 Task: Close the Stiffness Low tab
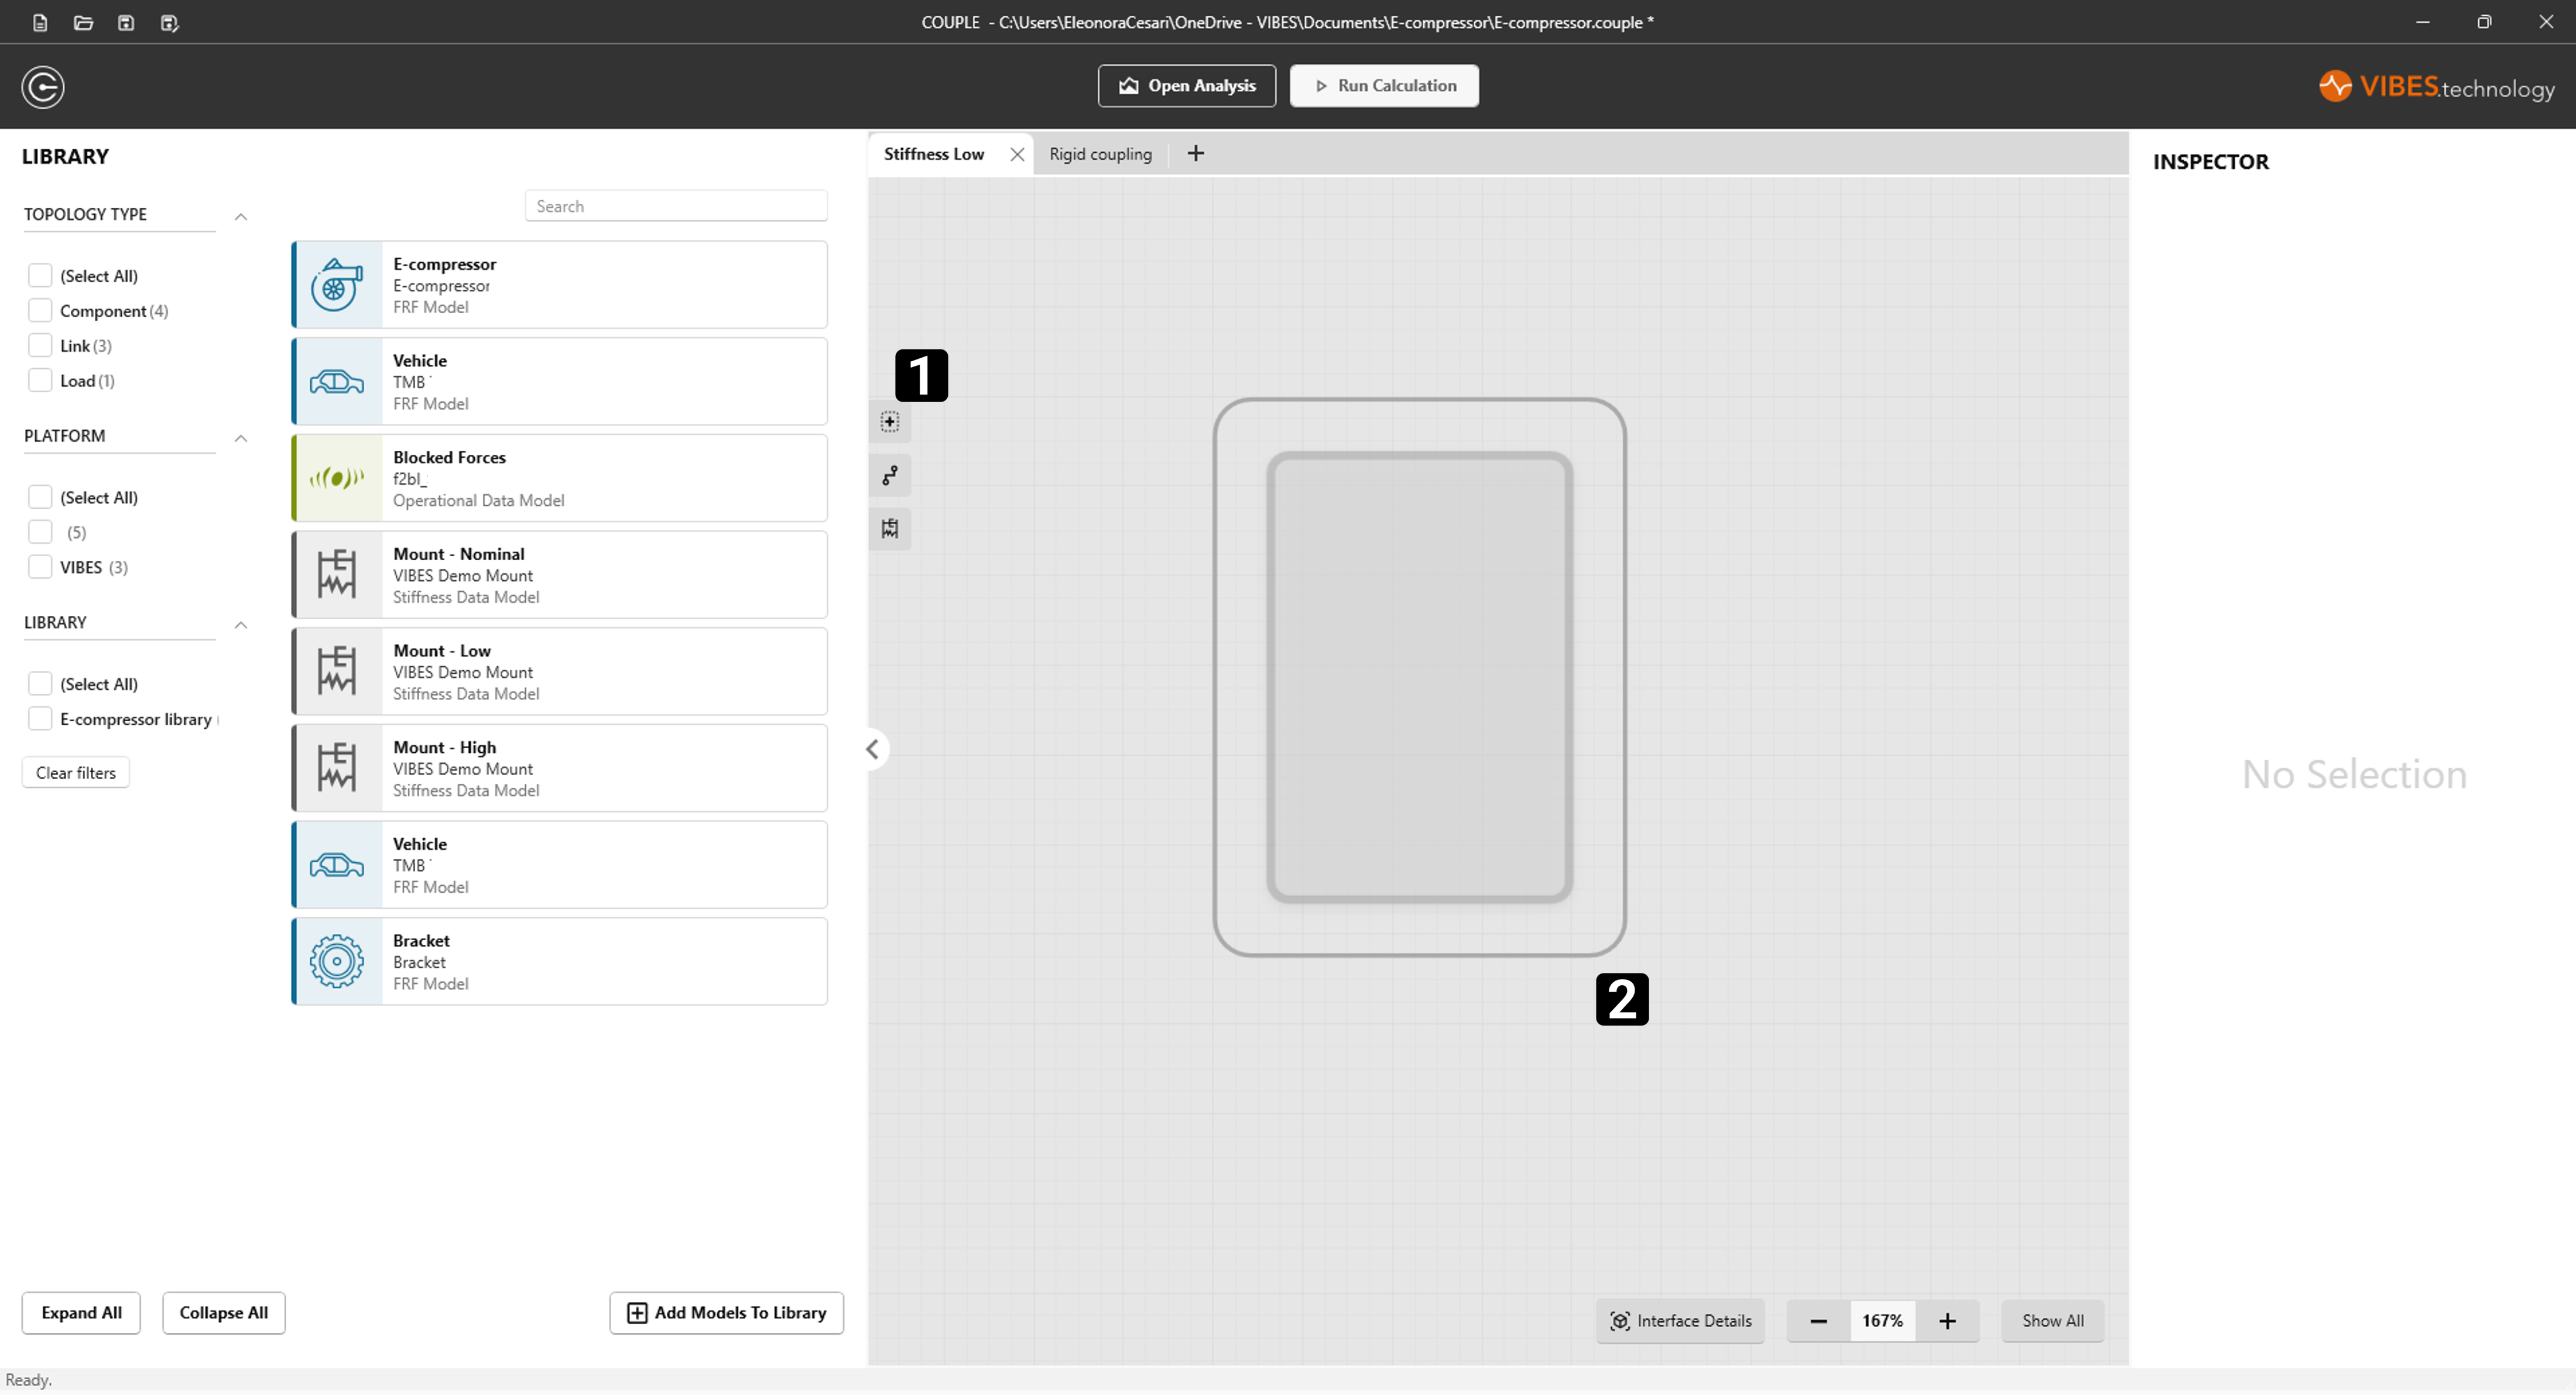click(x=1017, y=154)
